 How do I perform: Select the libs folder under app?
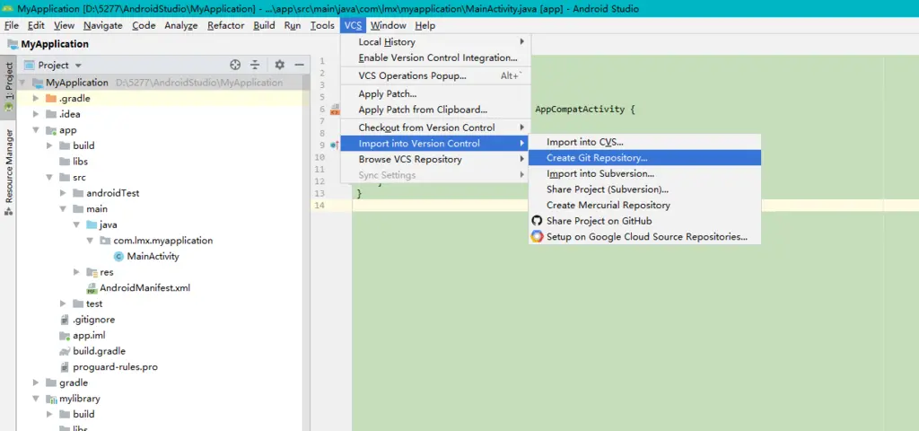[80, 162]
